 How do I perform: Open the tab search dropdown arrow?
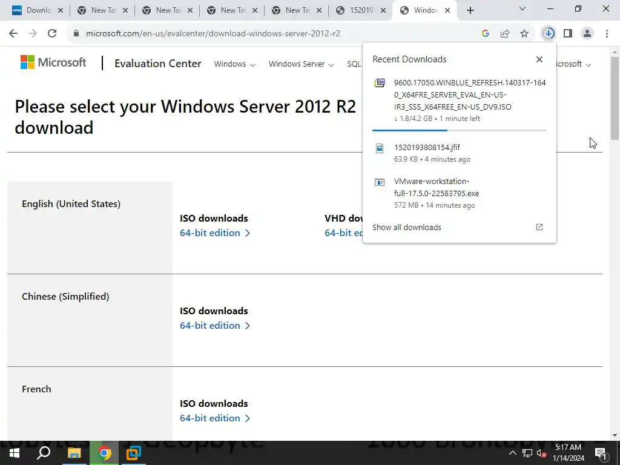pyautogui.click(x=523, y=8)
